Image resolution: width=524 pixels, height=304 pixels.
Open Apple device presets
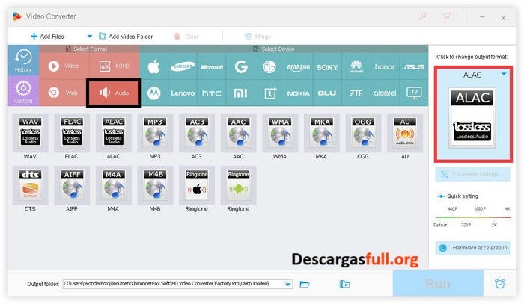pyautogui.click(x=153, y=66)
